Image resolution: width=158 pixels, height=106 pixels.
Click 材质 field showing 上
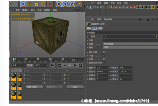pos(129,36)
